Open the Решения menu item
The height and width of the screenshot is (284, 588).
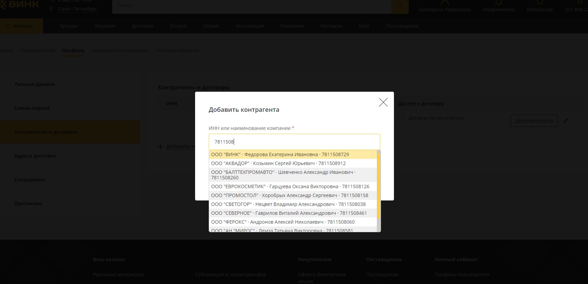pyautogui.click(x=105, y=26)
